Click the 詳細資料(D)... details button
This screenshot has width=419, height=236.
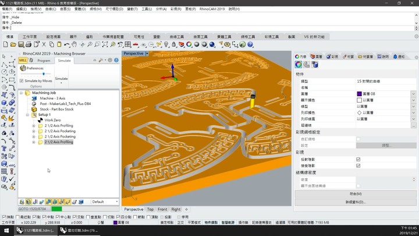(x=356, y=202)
